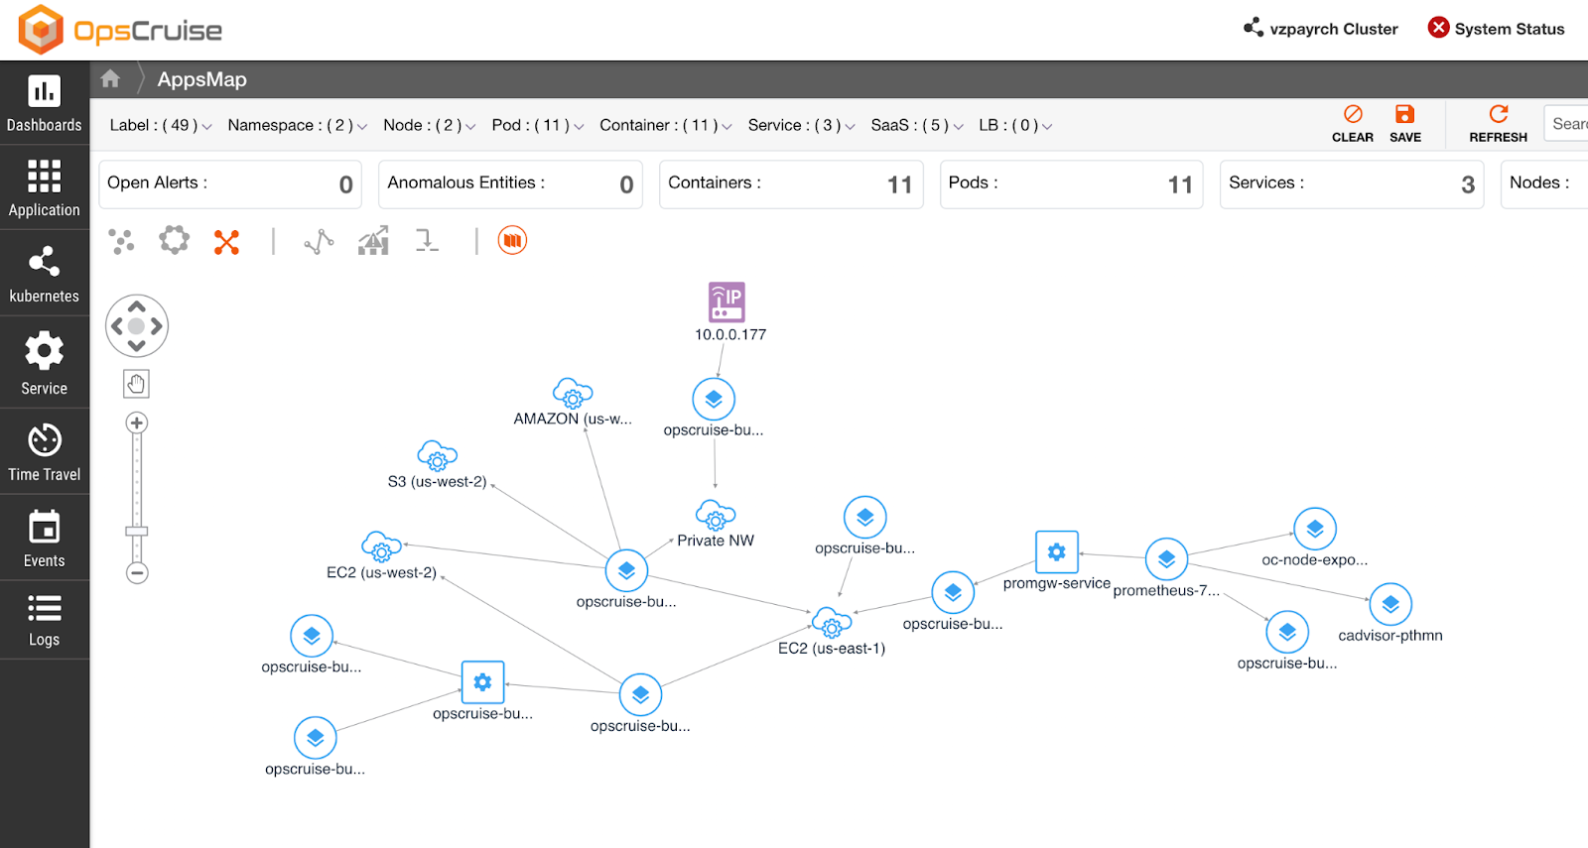Image resolution: width=1588 pixels, height=848 pixels.
Task: Click the home breadcrumb icon
Action: tap(110, 78)
